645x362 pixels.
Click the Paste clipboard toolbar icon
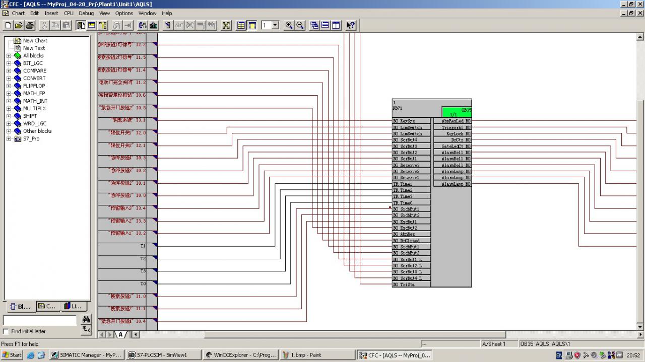click(67, 25)
